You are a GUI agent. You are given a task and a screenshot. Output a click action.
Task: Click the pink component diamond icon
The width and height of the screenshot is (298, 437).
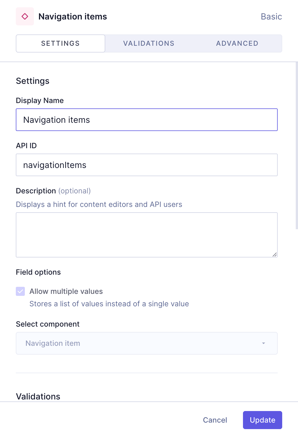pos(25,16)
